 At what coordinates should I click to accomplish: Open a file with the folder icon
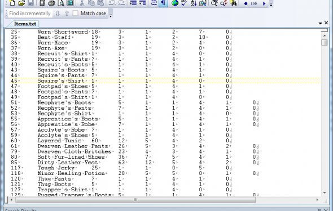21,3
